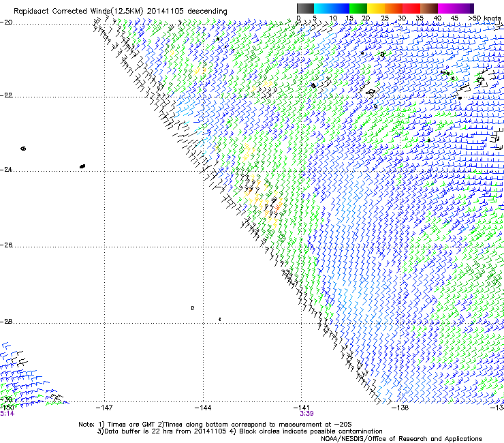Click the magenta-purple 40-50 knots legend band

tap(456, 8)
